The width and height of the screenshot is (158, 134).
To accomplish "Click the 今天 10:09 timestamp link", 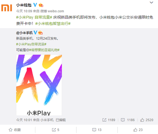I will pos(24,11).
